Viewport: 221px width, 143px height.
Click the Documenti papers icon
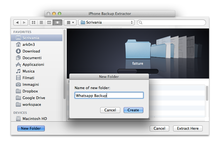point(18,58)
